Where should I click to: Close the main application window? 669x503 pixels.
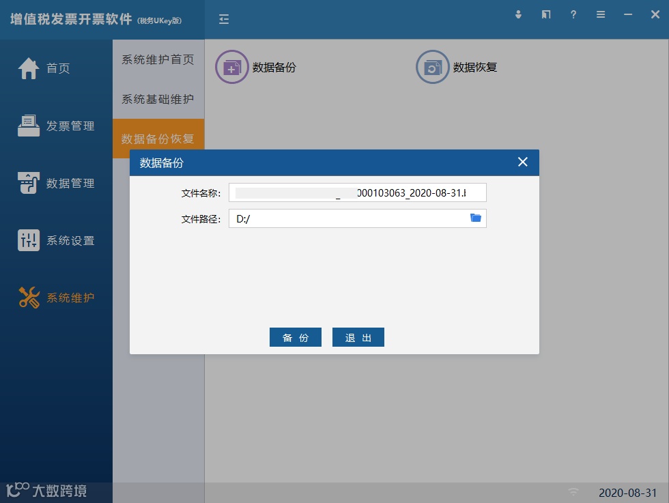(x=655, y=14)
